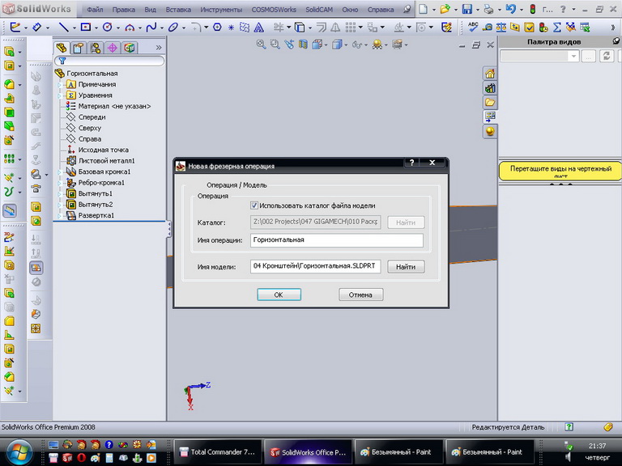Expand the Примечания tree node
Viewport: 622px width, 466px height.
(59, 84)
